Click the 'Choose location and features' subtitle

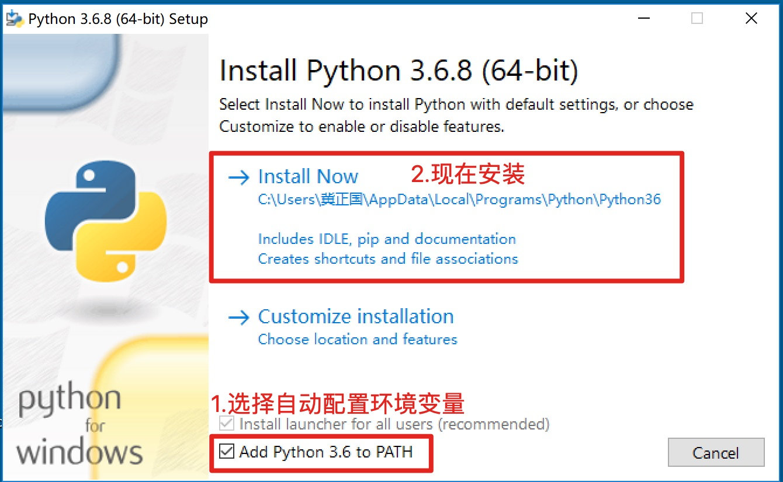(x=357, y=339)
